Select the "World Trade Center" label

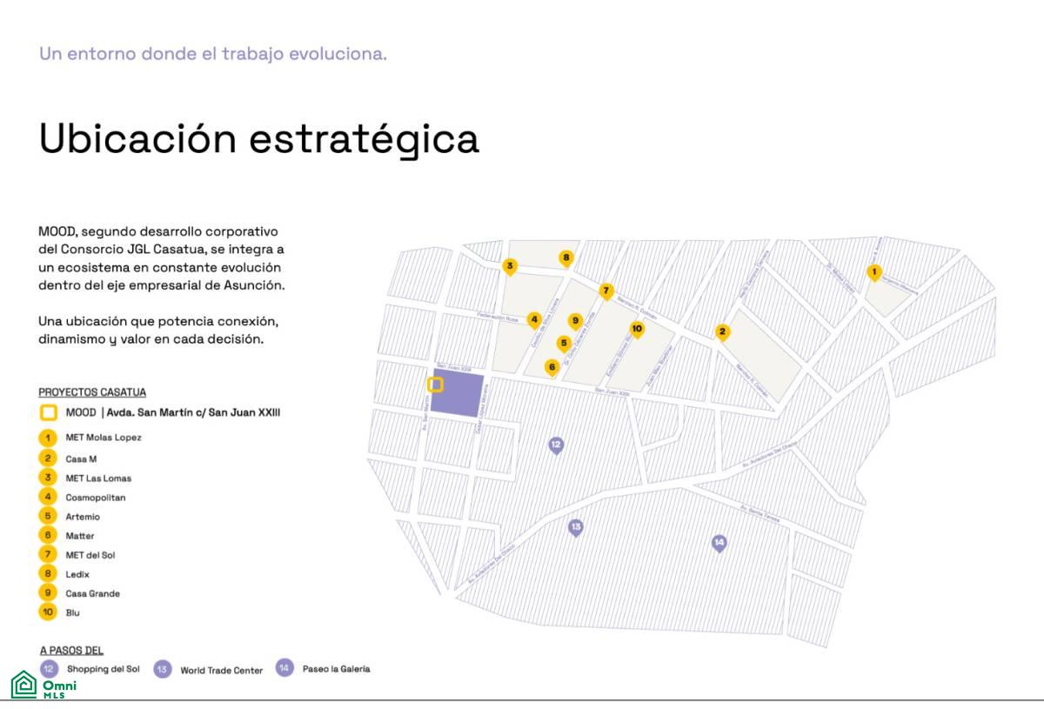coord(222,671)
